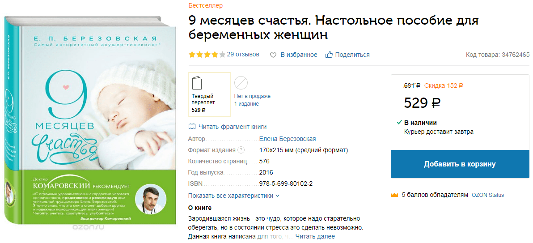Expand description with Читать далее
This screenshot has height=243, width=533.
(315, 236)
